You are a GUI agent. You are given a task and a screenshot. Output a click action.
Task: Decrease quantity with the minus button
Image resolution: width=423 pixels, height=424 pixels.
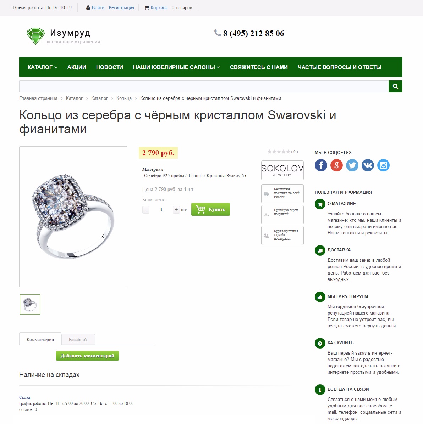coord(146,210)
